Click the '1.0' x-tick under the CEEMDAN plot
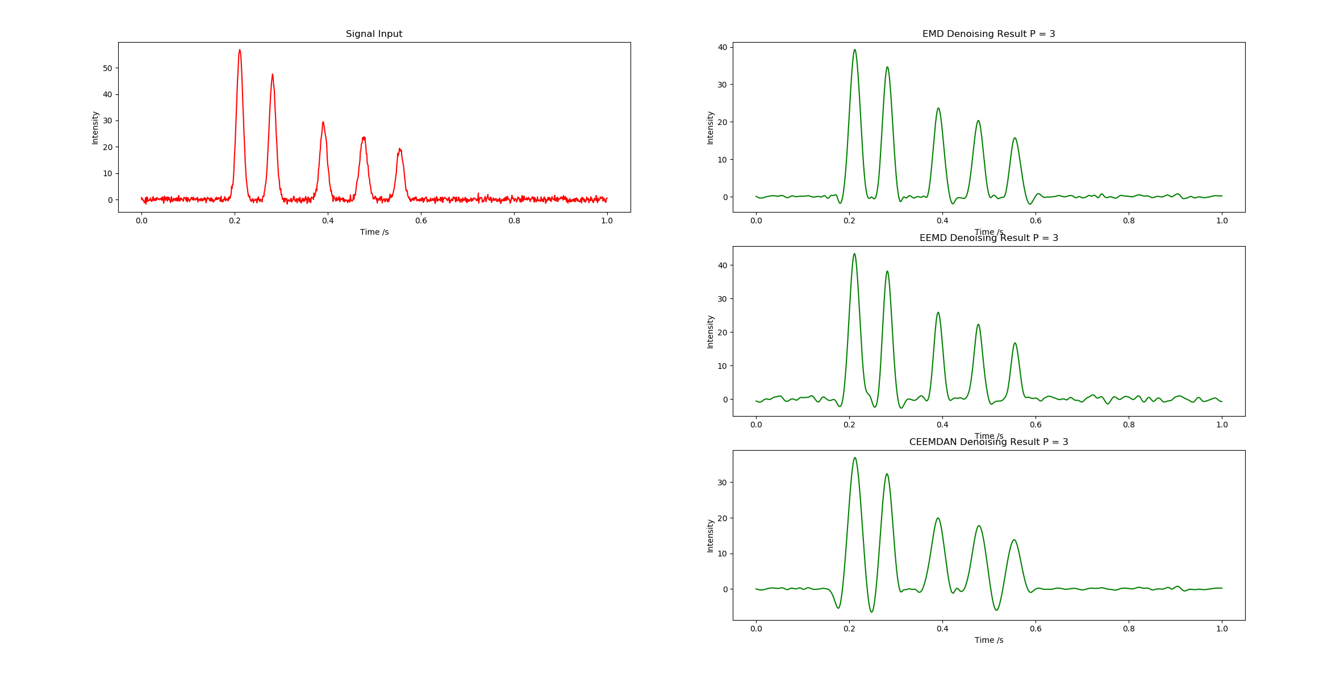This screenshot has height=682, width=1336. (1222, 629)
